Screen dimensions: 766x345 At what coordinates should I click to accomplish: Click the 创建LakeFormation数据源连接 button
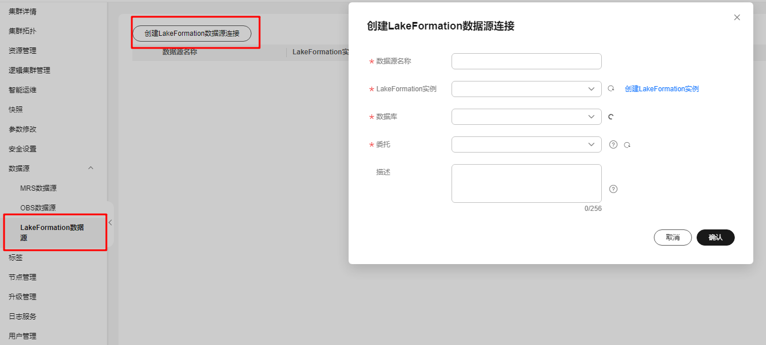tap(192, 34)
